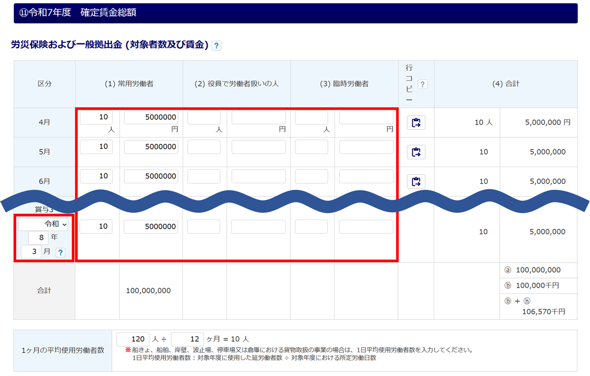This screenshot has width=590, height=376.
Task: Click 5月 役員で労働者扱い headcount field
Action: tap(204, 147)
